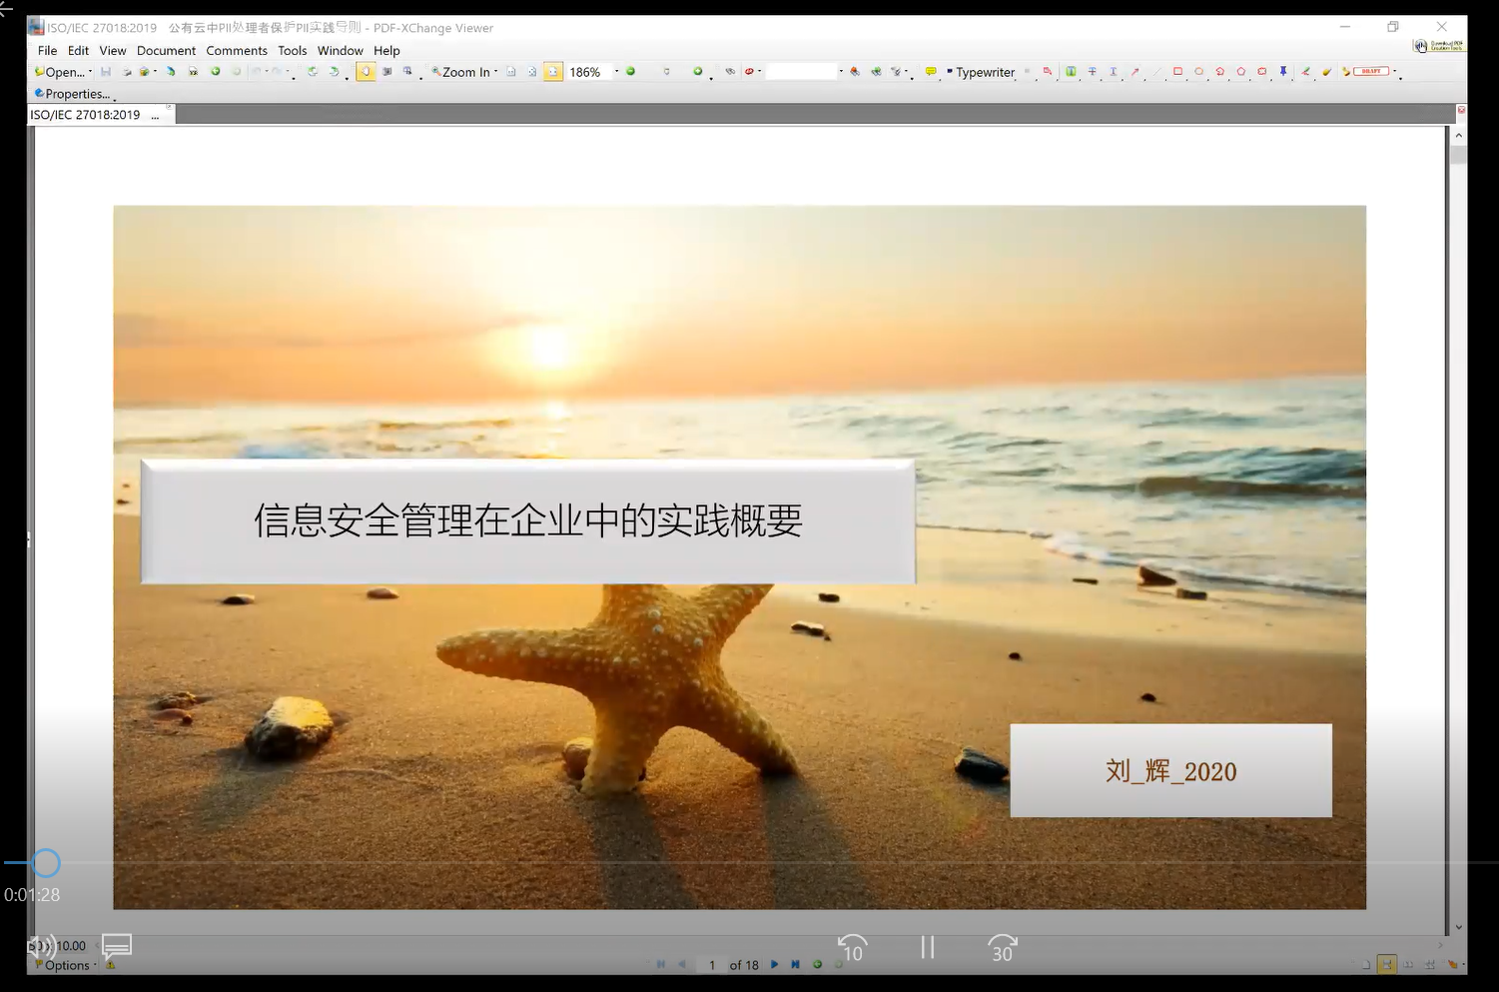Pick the Arrow drawing tool

pos(1134,72)
